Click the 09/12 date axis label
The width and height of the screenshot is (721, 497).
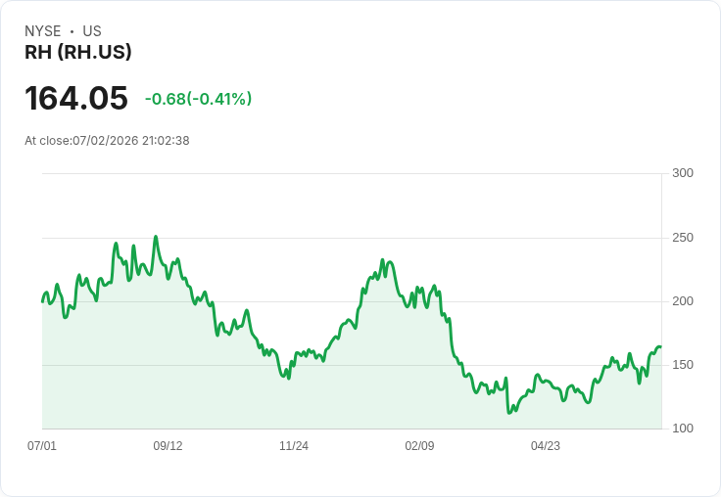click(168, 445)
